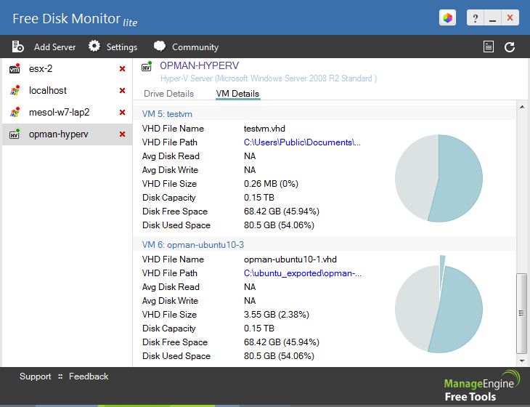Click the Settings label in toolbar
530x407 pixels.
122,47
